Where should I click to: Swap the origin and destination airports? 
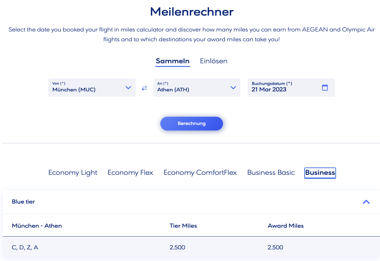(x=144, y=88)
